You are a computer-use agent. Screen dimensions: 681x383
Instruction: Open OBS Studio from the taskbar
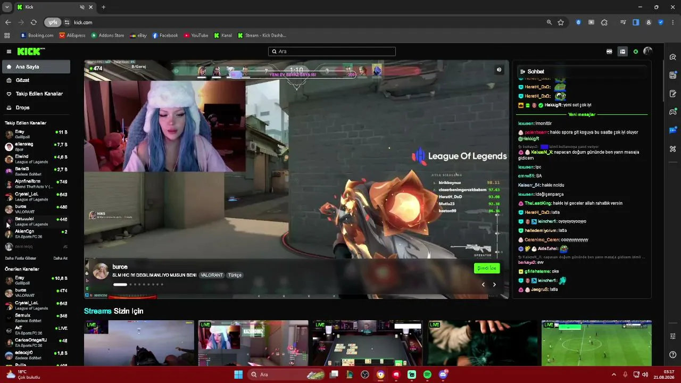365,374
